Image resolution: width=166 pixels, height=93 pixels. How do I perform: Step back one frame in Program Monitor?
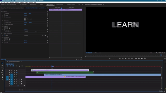(x=123, y=58)
